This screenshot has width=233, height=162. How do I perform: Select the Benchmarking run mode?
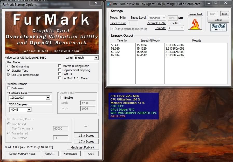[9, 66]
